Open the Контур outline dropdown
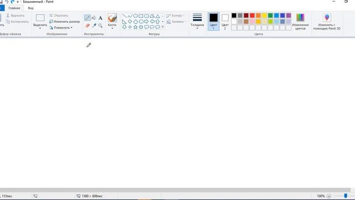The width and height of the screenshot is (355, 200). pos(175,16)
